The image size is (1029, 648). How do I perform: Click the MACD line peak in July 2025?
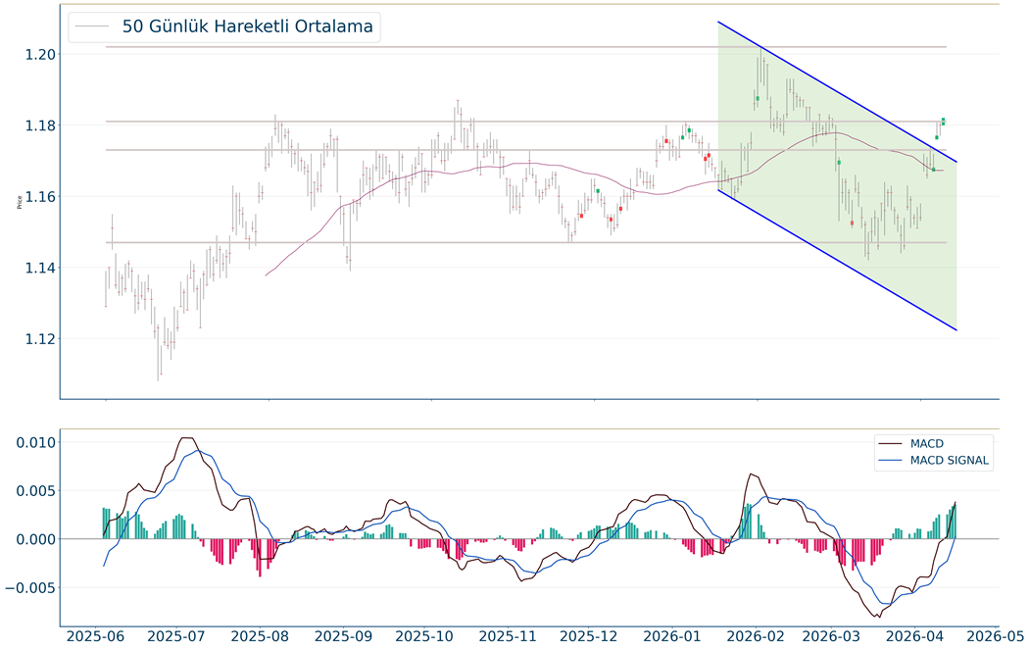186,438
